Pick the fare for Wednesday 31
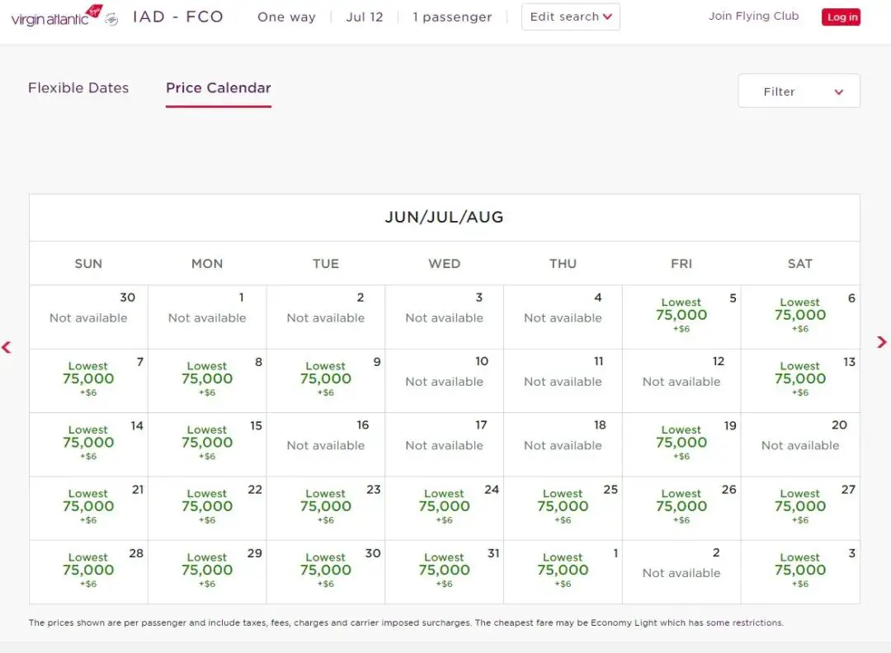 [x=444, y=571]
